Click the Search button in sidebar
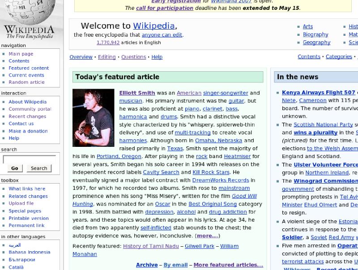The height and width of the screenshot is (270, 358). point(39,168)
